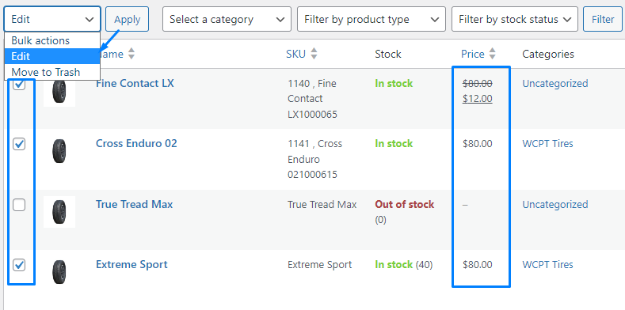Click the Cross Enduro 02 tire image
625x310 pixels.
(59, 151)
